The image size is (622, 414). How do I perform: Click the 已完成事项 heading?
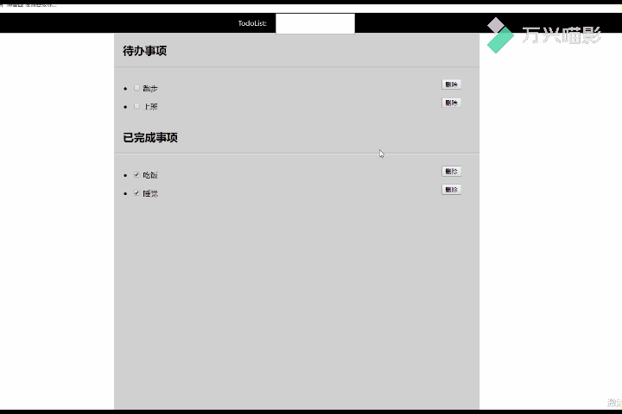[150, 137]
